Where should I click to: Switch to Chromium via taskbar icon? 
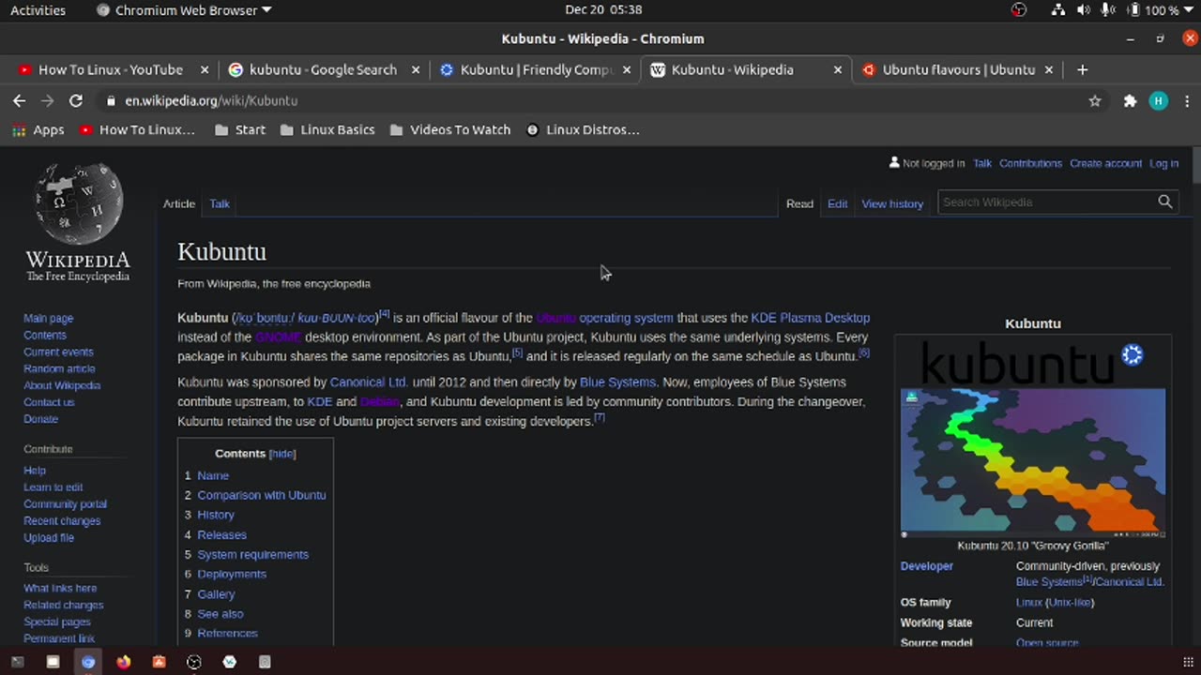[88, 662]
